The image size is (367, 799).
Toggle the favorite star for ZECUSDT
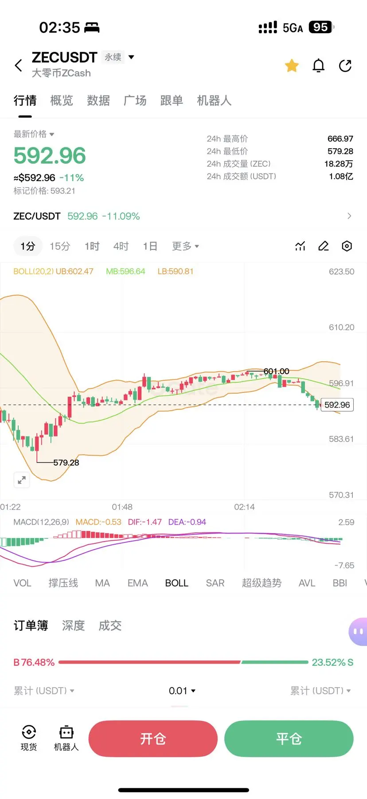292,66
